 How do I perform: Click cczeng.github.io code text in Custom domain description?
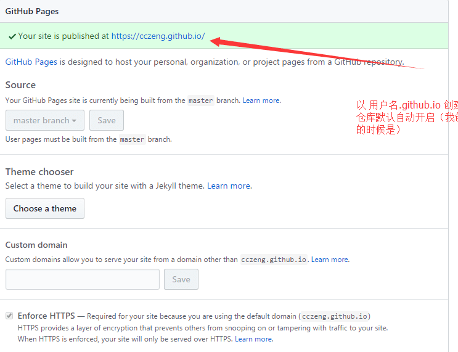coord(273,260)
